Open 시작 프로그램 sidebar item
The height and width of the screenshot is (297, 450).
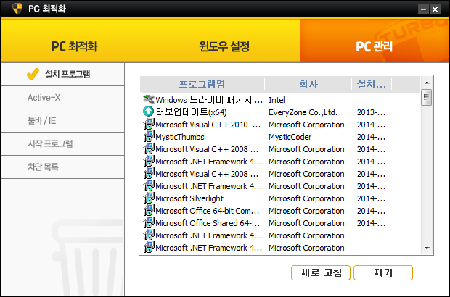62,143
